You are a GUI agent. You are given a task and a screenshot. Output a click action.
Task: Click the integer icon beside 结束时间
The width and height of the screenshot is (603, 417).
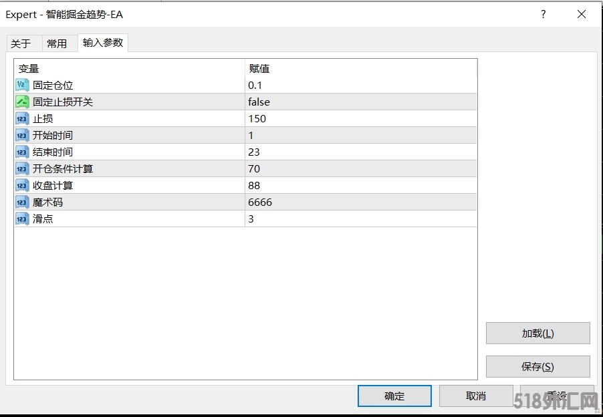coord(22,152)
